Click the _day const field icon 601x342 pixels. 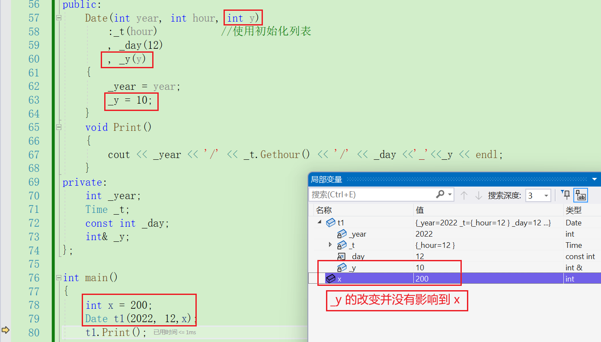[x=341, y=256]
